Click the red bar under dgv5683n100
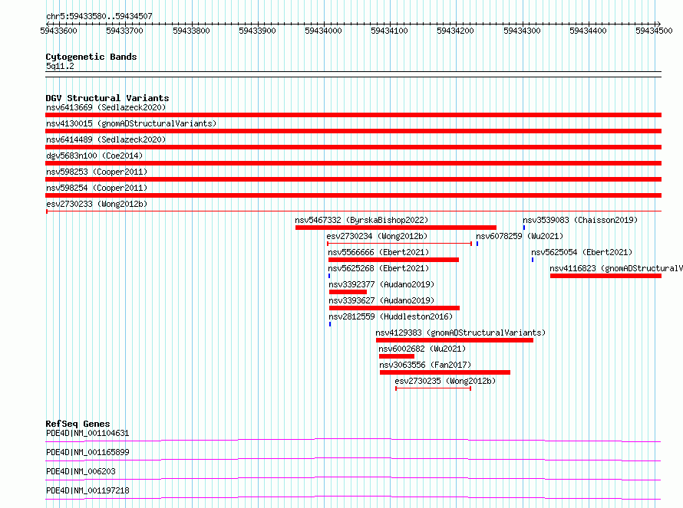 tap(353, 163)
